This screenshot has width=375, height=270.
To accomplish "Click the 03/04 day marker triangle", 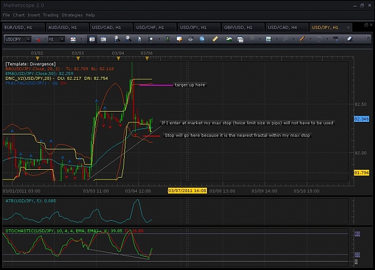I will (118, 58).
